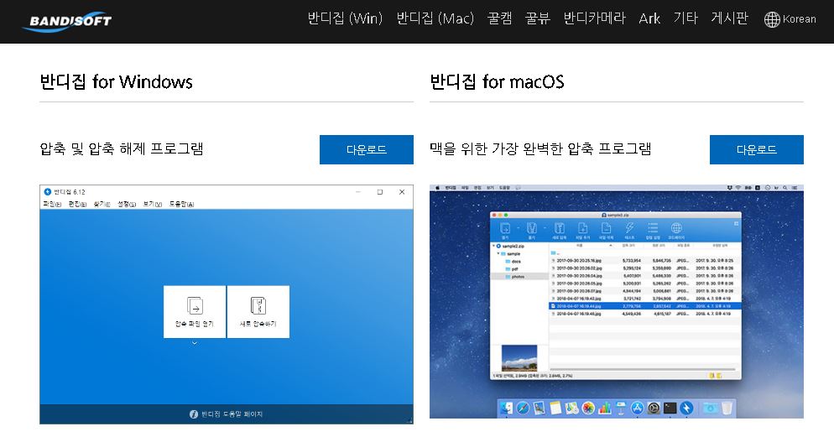Open 편집 menu in 반디집 6.12 window

click(77, 204)
